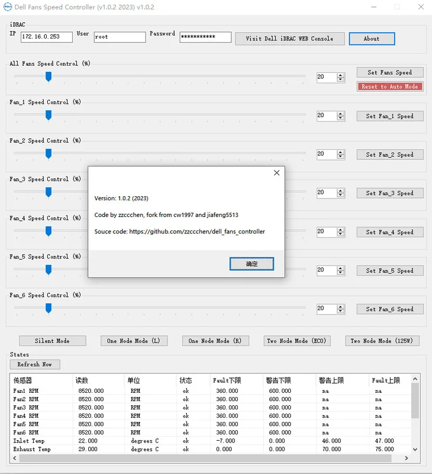The width and height of the screenshot is (432, 474).
Task: Minimize the Dell Fans Speed Controller window
Action: pyautogui.click(x=374, y=7)
